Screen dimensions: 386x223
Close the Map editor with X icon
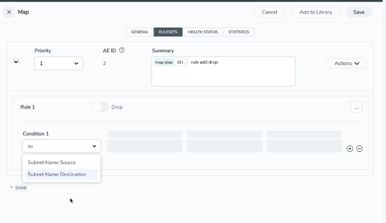pyautogui.click(x=9, y=12)
